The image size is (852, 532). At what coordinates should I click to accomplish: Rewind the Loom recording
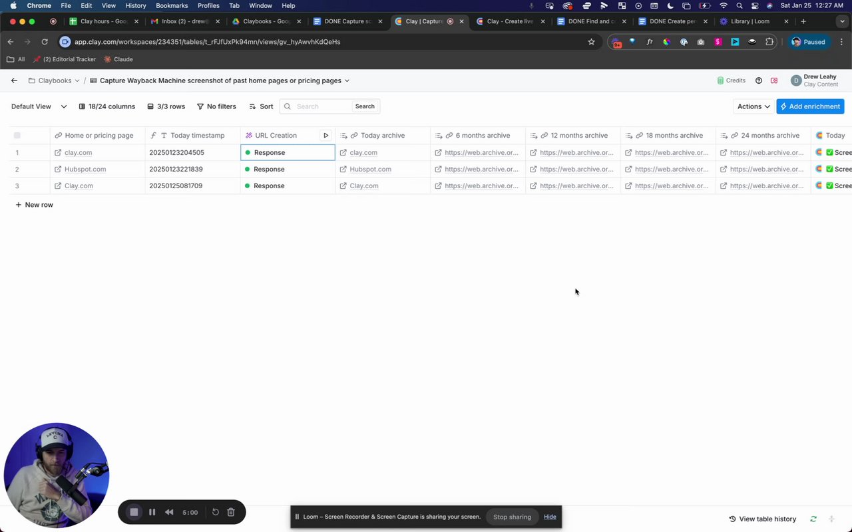coord(169,512)
